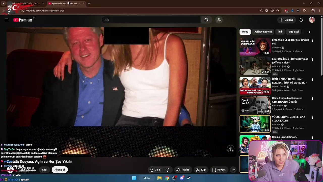Open the browser zoom magnifier icon

[x=261, y=11]
